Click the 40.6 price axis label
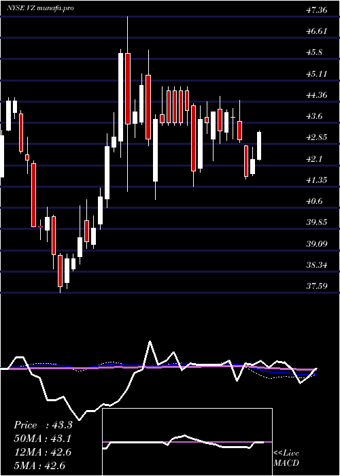The image size is (340, 476). (x=313, y=201)
